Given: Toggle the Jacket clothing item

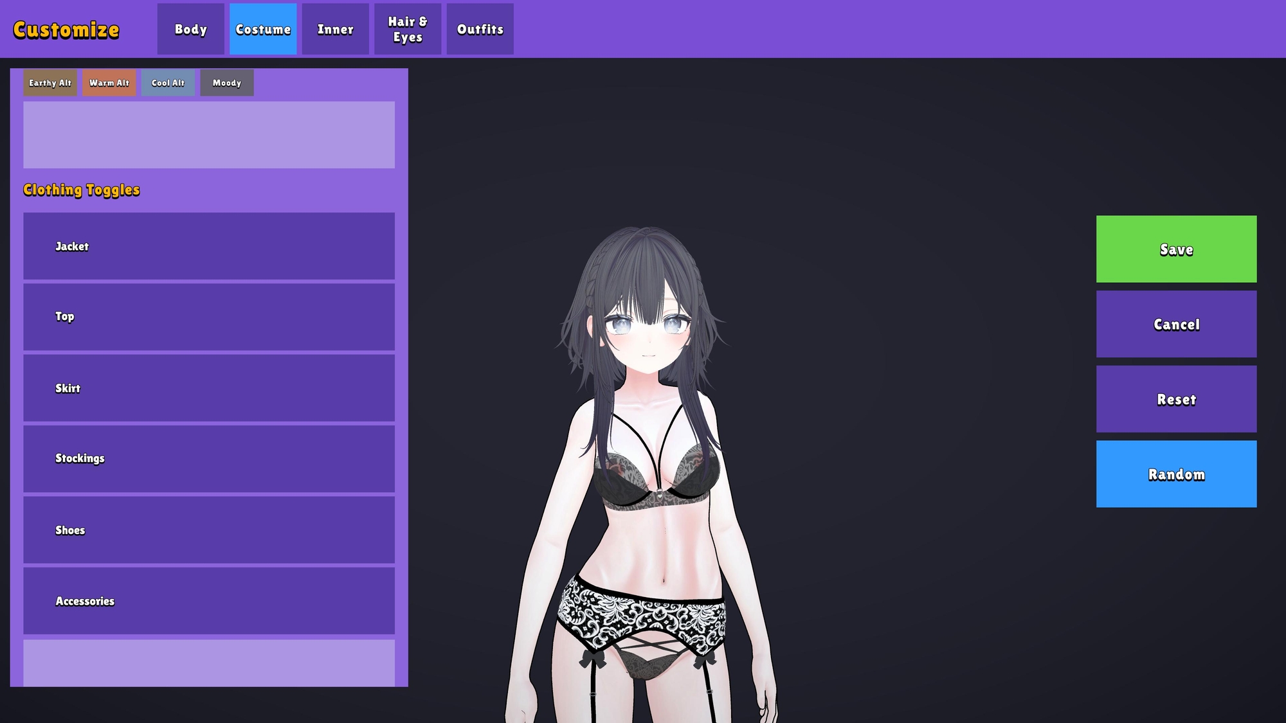Looking at the screenshot, I should click(208, 247).
